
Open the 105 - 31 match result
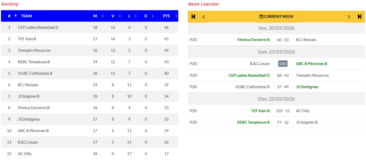[x=283, y=111]
